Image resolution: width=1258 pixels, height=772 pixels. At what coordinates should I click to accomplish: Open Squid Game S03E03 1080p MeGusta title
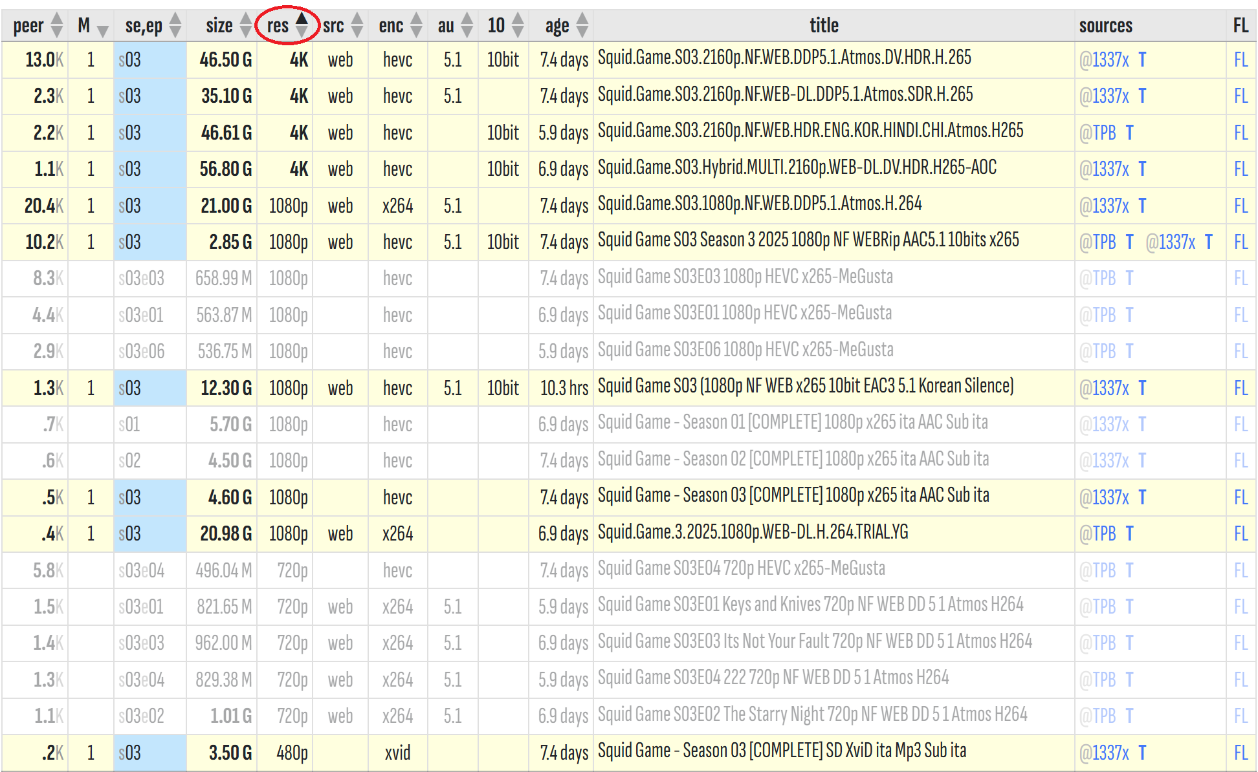pyautogui.click(x=745, y=277)
